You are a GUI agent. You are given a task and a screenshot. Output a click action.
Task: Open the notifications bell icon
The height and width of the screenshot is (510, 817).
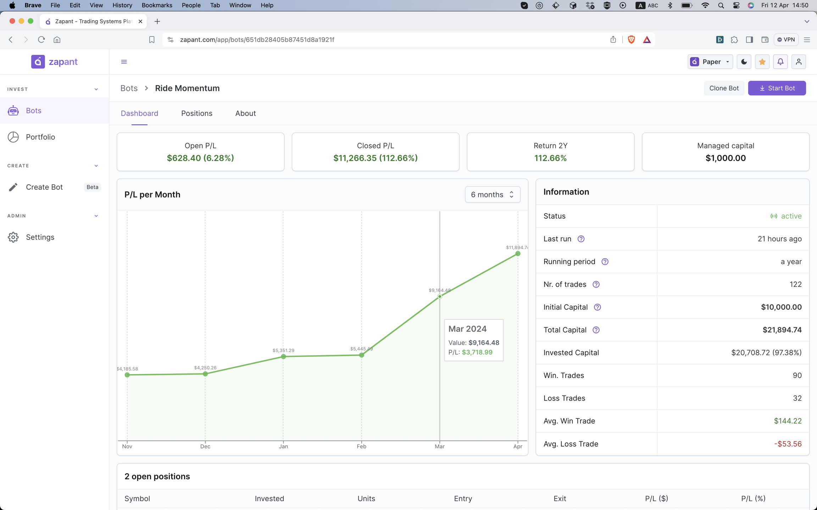point(780,62)
